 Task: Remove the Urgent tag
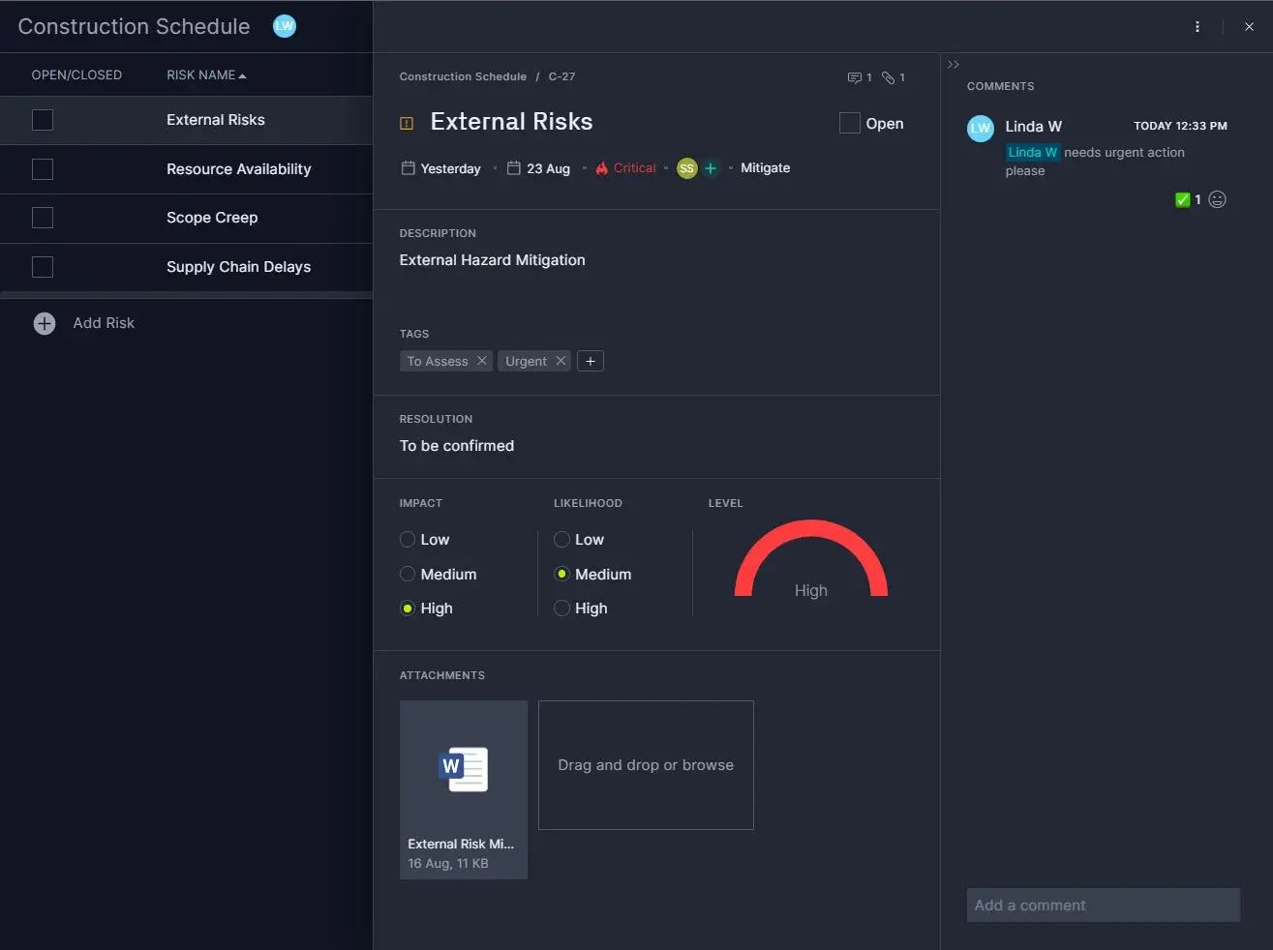(x=561, y=361)
